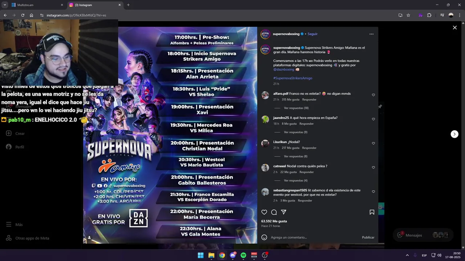Like alfaro.pdf's comment heart

point(373,95)
